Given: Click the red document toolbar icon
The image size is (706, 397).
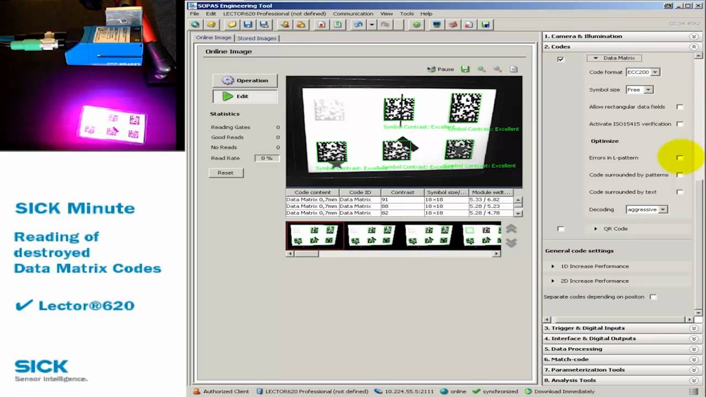Looking at the screenshot, I should tap(321, 24).
